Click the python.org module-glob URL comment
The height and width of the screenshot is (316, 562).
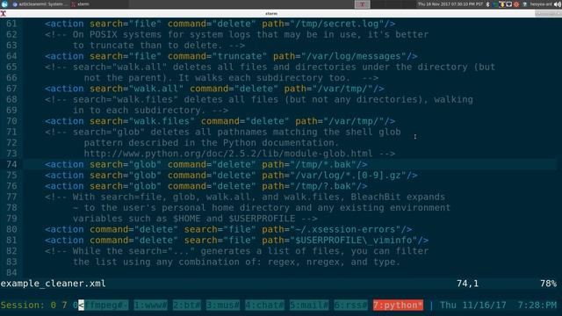point(228,154)
